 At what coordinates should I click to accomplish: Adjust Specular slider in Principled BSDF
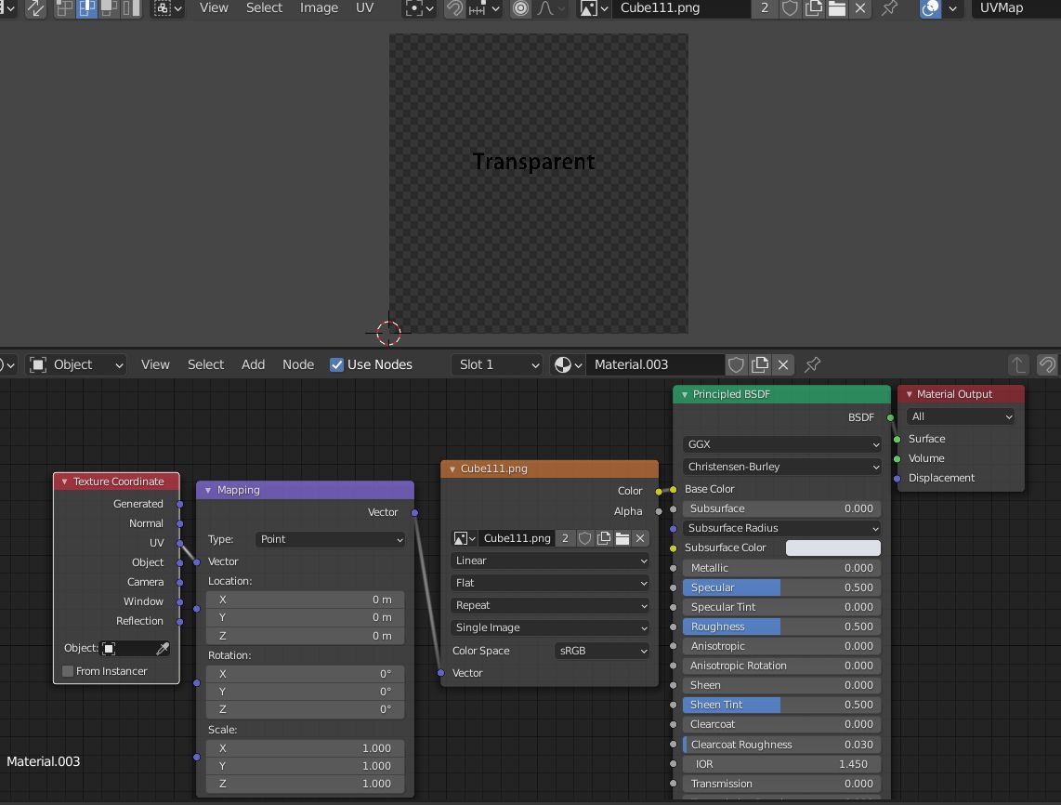(781, 587)
